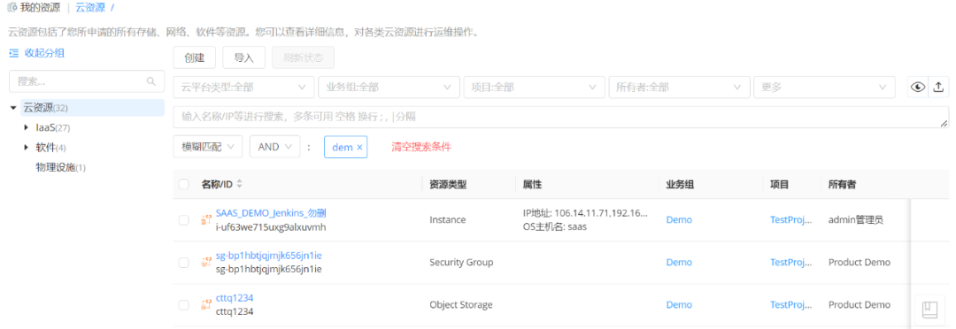
Task: Open the sg-bp1hbtjqjmjk656jn1ie resource link
Action: click(269, 256)
